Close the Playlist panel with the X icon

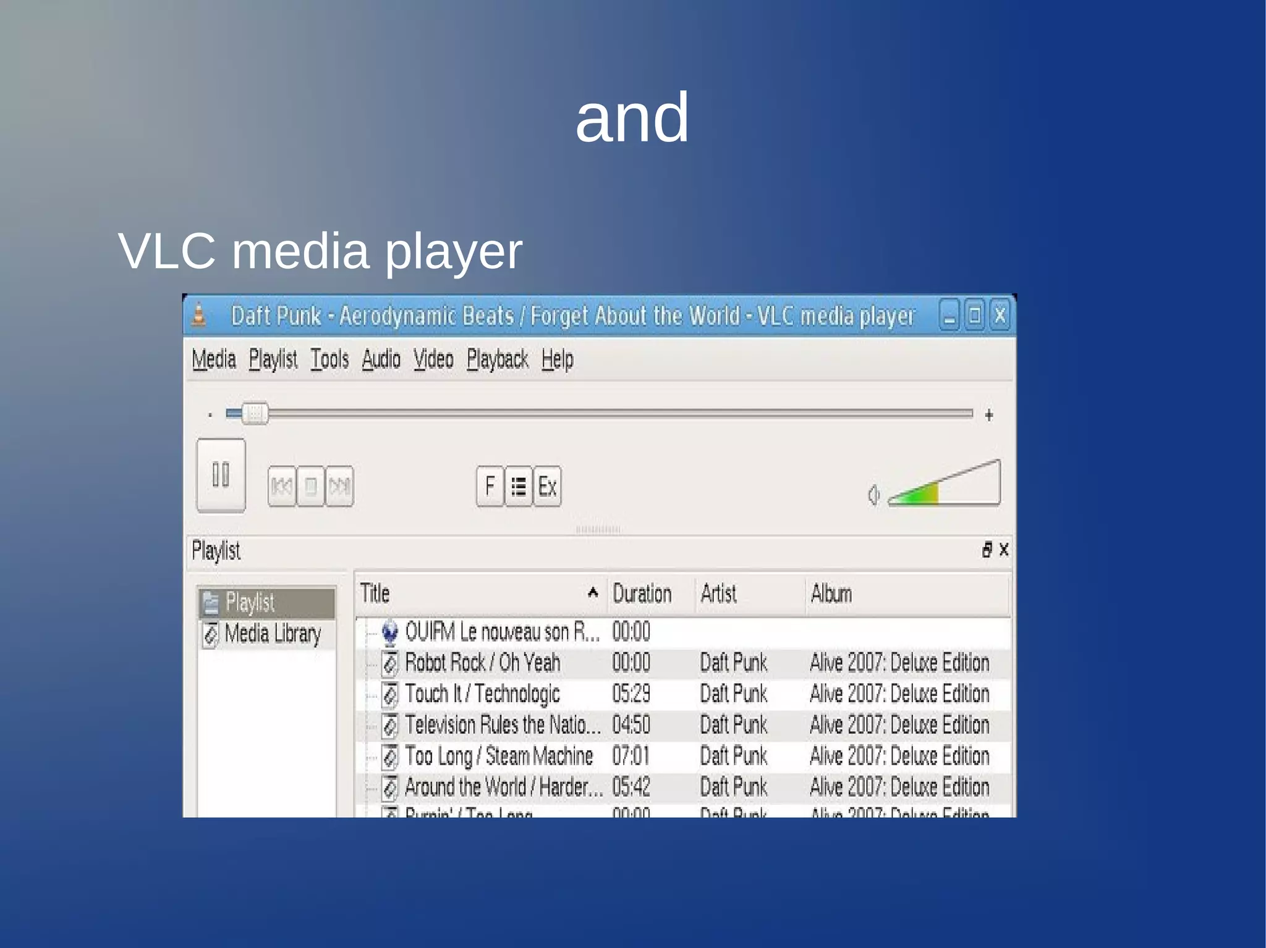pos(1004,549)
